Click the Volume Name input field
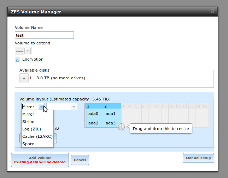This screenshot has height=178, width=228. coord(44,35)
